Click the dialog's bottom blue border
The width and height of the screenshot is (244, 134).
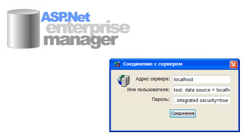coord(174,131)
